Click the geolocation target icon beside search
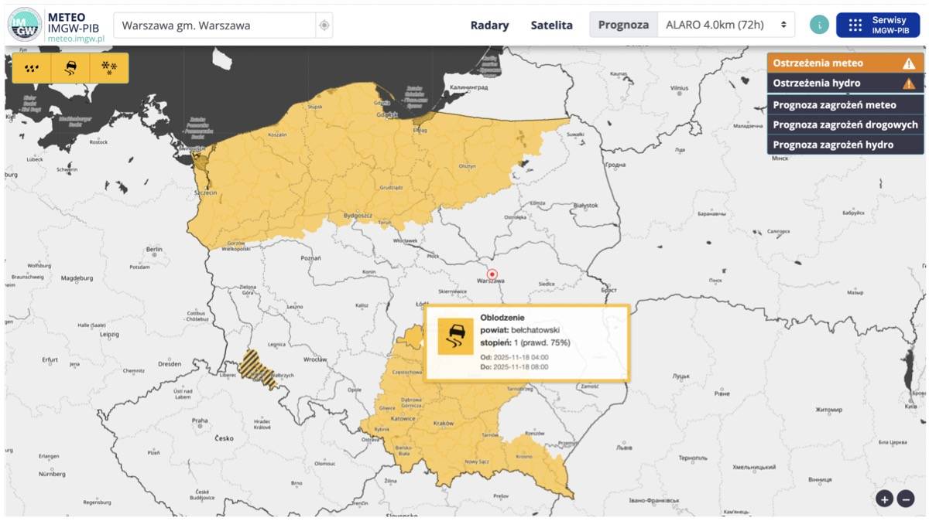This screenshot has height=521, width=929. coord(324,26)
